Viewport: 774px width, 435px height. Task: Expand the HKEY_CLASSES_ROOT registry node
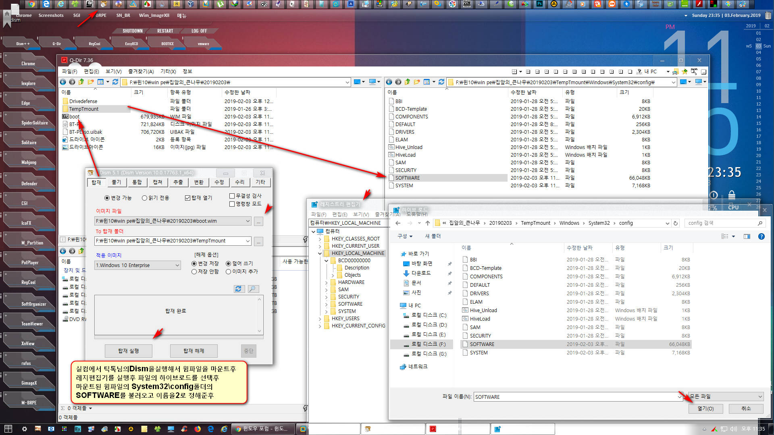pos(320,239)
